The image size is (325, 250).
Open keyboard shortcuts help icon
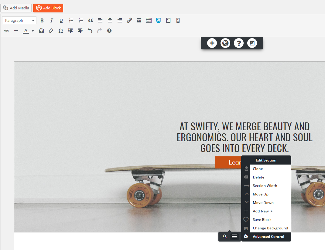point(109,31)
